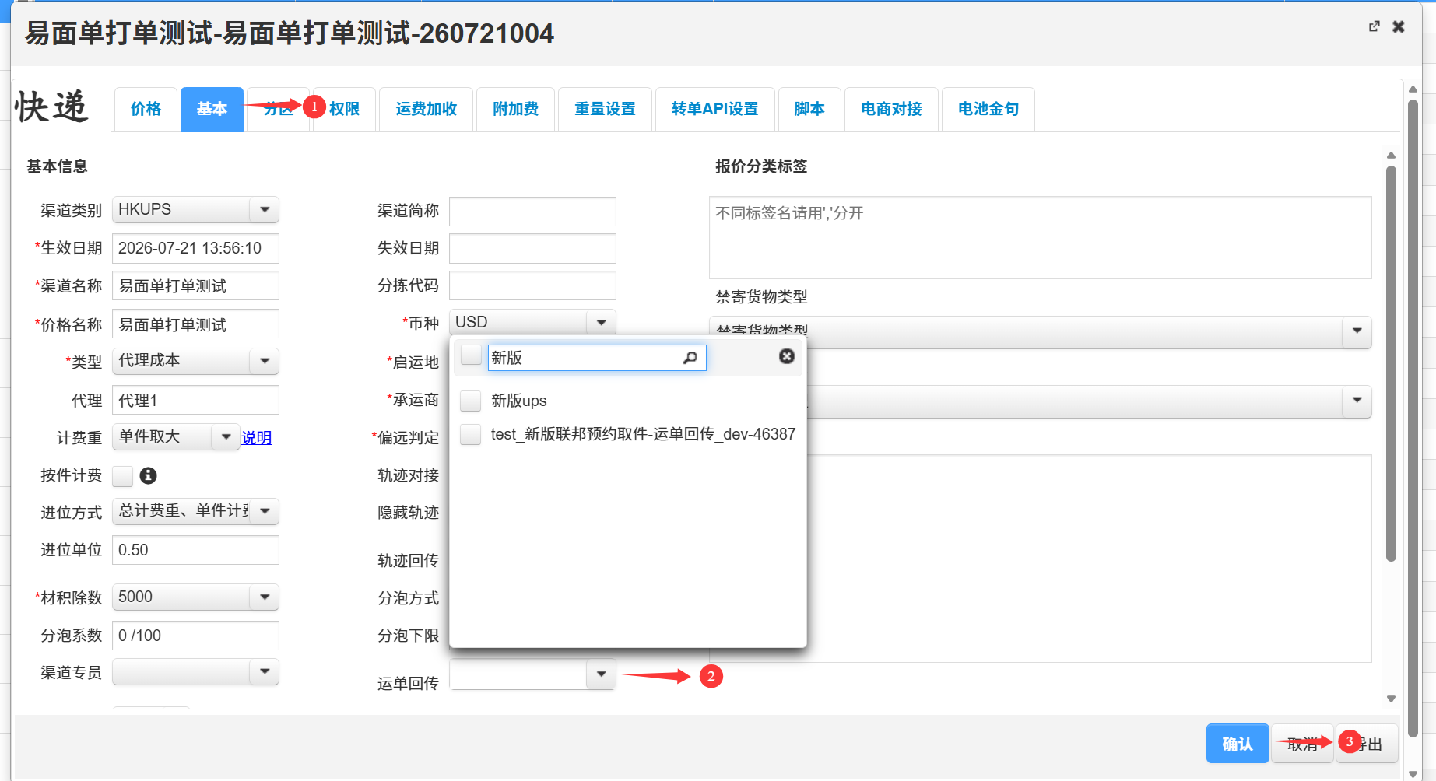Open the 币种 USD dropdown

pyautogui.click(x=532, y=323)
